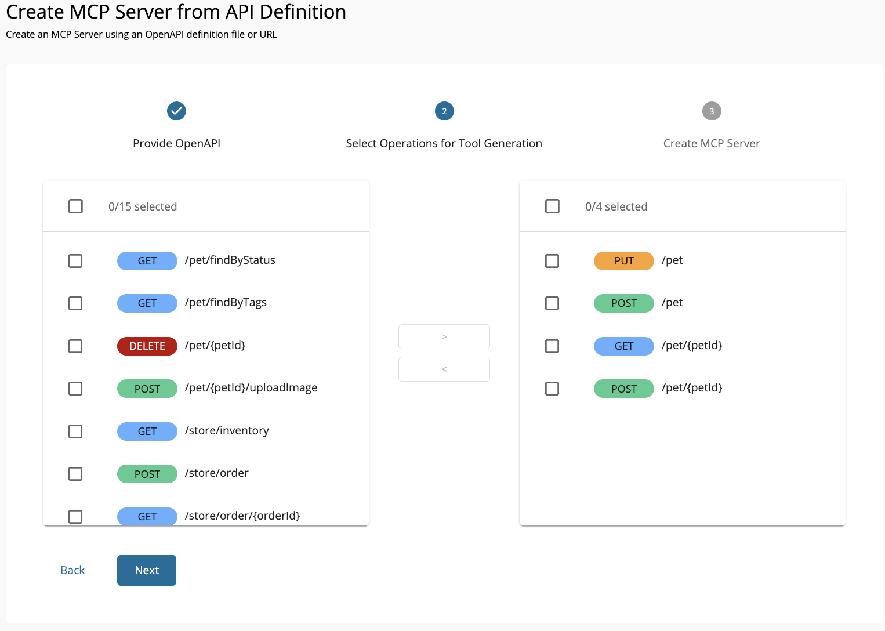Click the /pet/{petId}/uploadImage path text

click(251, 387)
